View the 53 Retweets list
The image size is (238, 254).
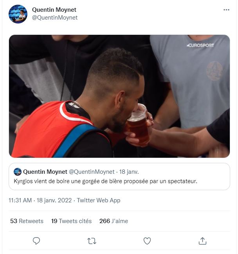click(x=27, y=221)
